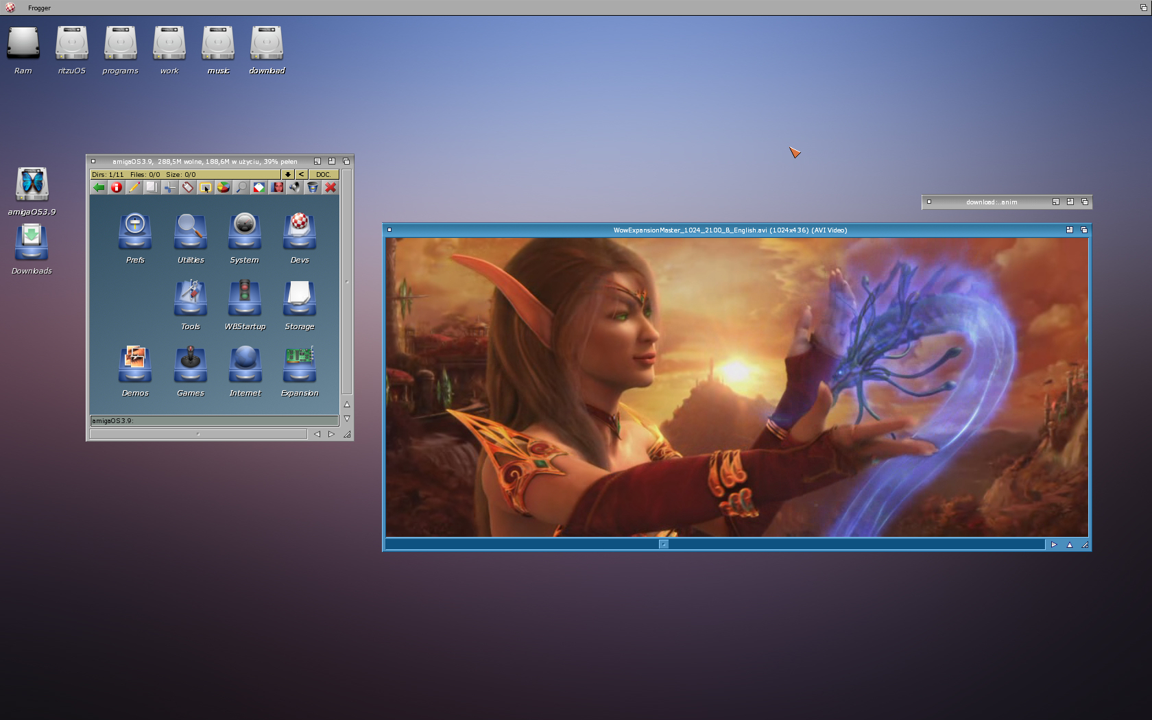
Task: Click the amigaOS3.9: path input field
Action: (x=214, y=420)
